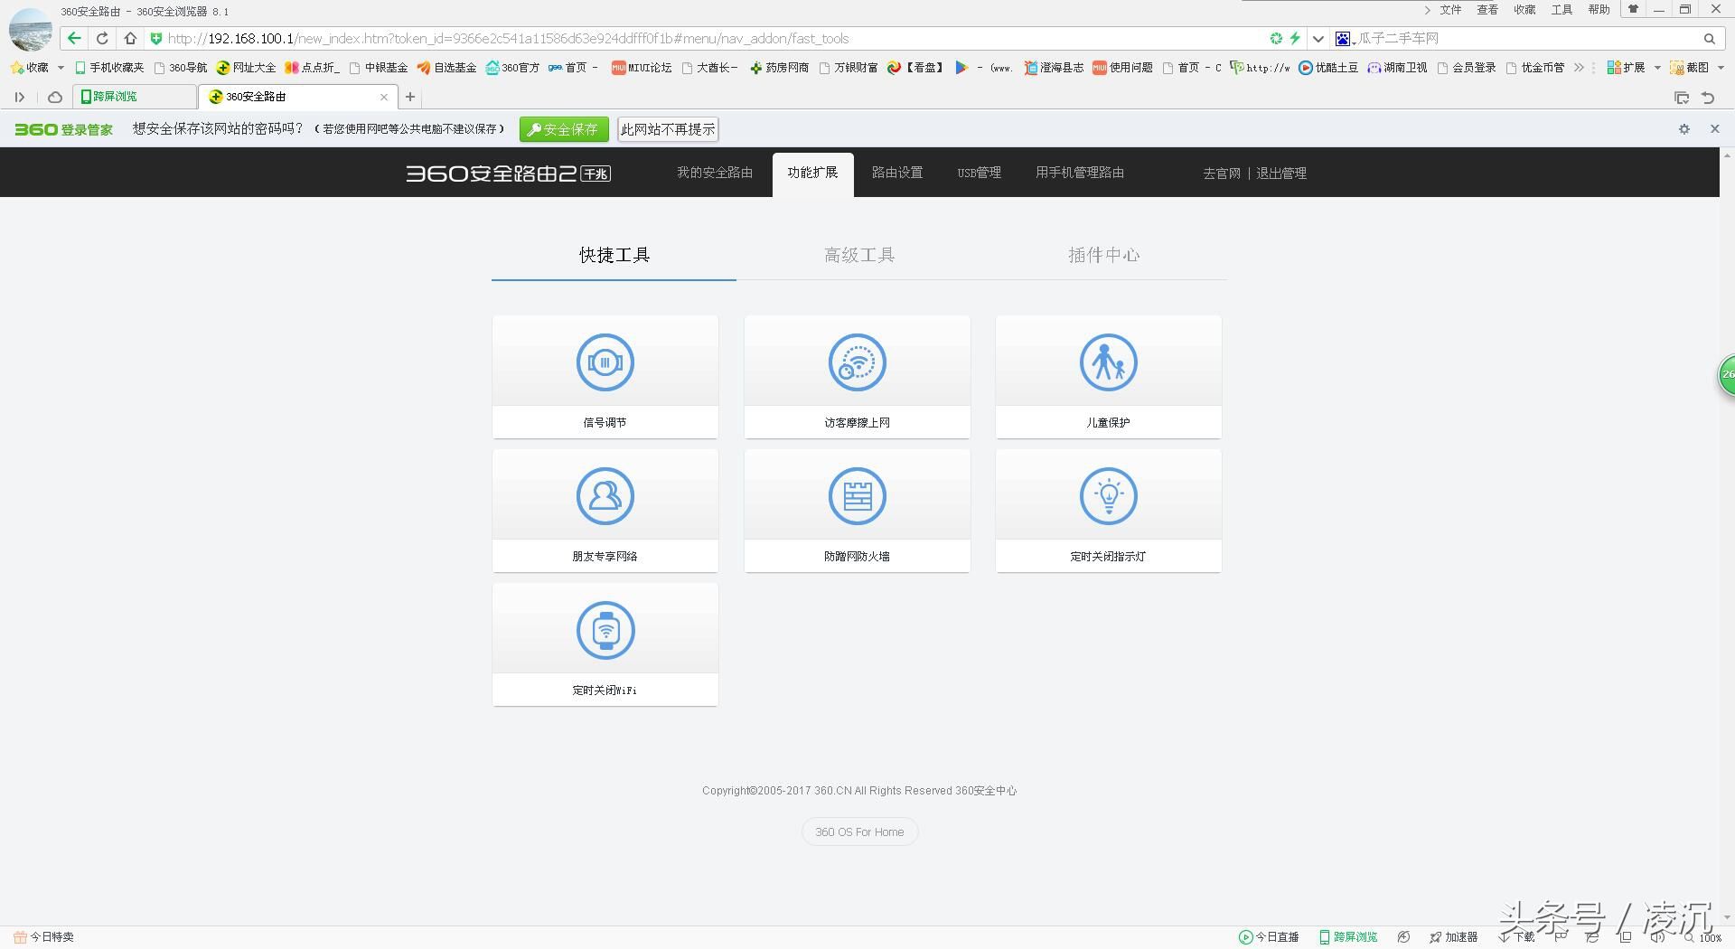Open the 朋友专享网络 friend network icon

click(x=605, y=496)
